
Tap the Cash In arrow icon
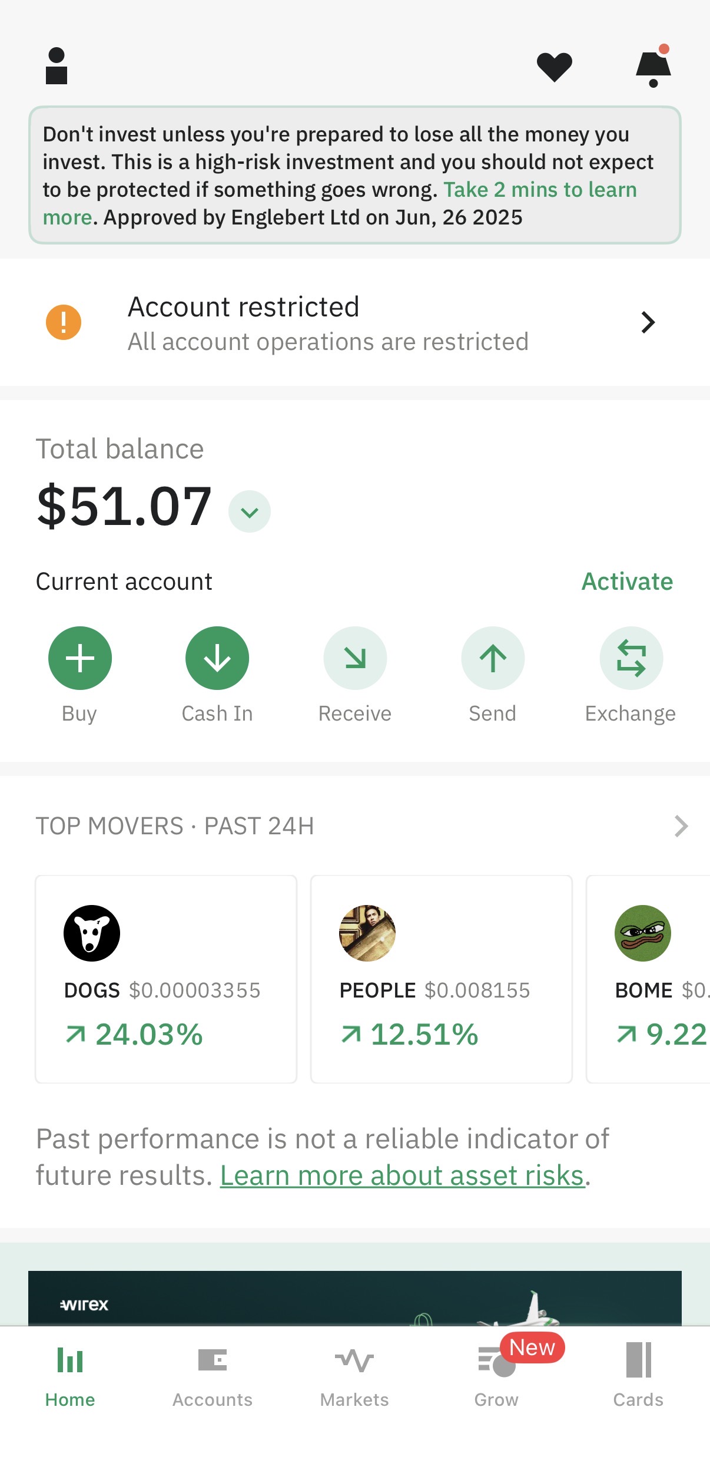(217, 658)
